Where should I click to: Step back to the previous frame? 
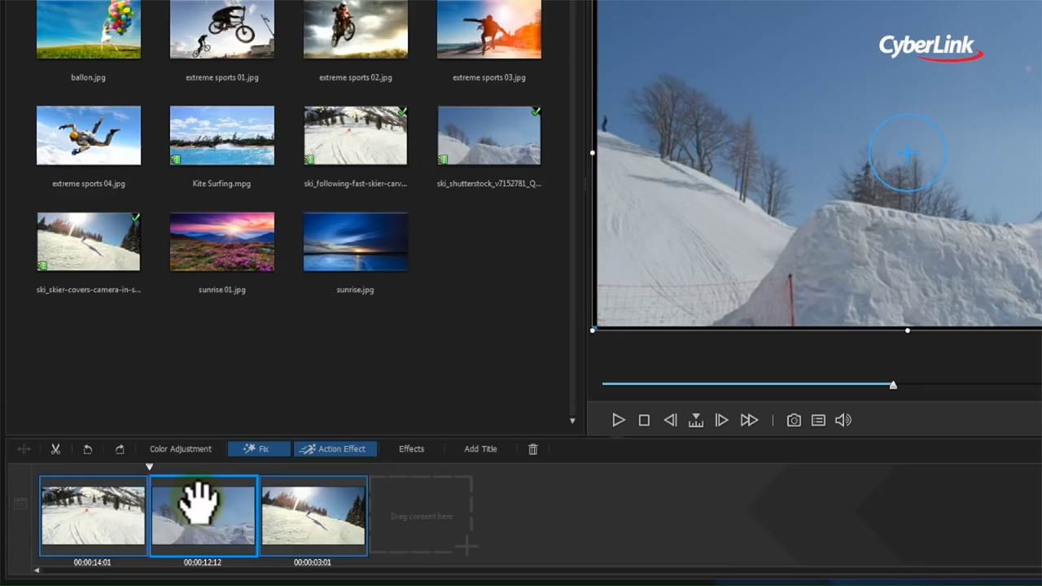pyautogui.click(x=670, y=420)
